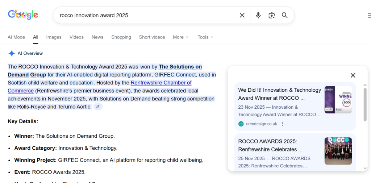
Task: Open AI Mode tab
Action: point(16,37)
